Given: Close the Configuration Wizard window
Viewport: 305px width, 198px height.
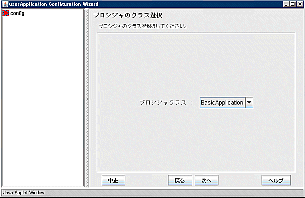Looking at the screenshot, I should click(300, 4).
